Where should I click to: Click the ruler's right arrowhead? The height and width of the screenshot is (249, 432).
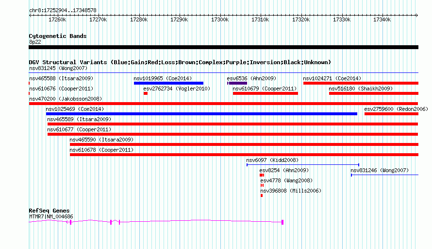click(417, 15)
